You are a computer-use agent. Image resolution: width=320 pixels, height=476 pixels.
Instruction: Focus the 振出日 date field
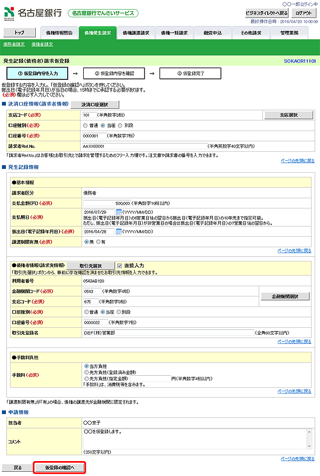(99, 232)
